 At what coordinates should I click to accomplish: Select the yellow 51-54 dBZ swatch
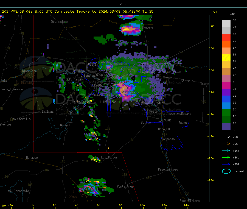[x=226, y=58]
